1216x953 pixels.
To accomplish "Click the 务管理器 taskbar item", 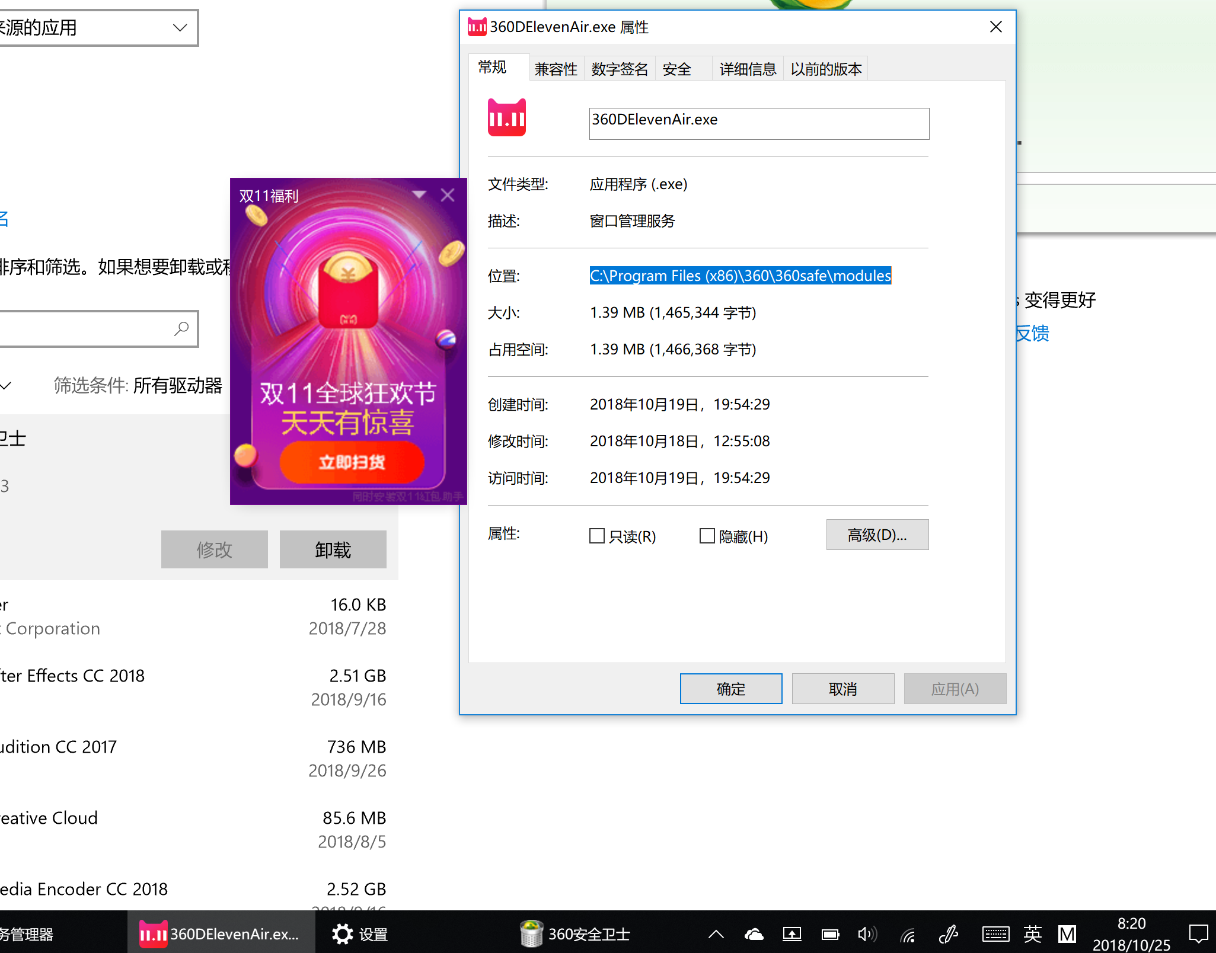I will [27, 934].
